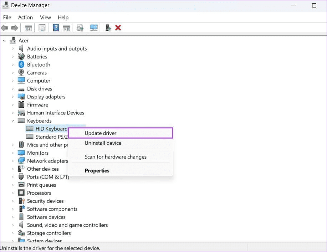Open the Help menu

tap(63, 17)
